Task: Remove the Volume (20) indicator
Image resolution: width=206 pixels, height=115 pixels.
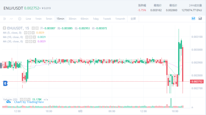Action: click(29, 99)
